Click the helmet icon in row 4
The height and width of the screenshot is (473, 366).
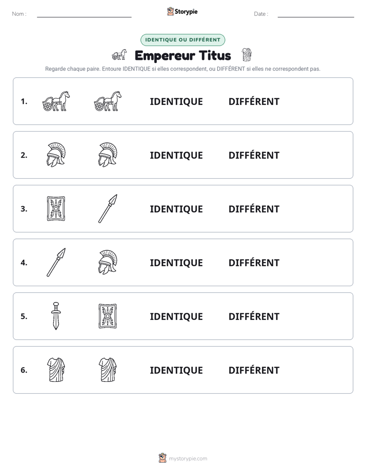108,262
